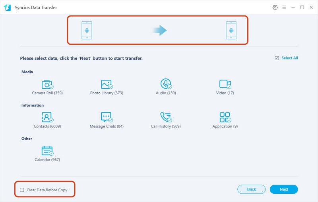The image size is (318, 202).
Task: Click the Photo Library icon
Action: pyautogui.click(x=107, y=84)
